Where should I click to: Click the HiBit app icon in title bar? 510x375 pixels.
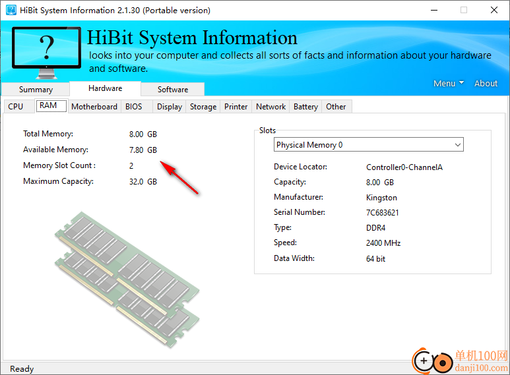pyautogui.click(x=11, y=10)
